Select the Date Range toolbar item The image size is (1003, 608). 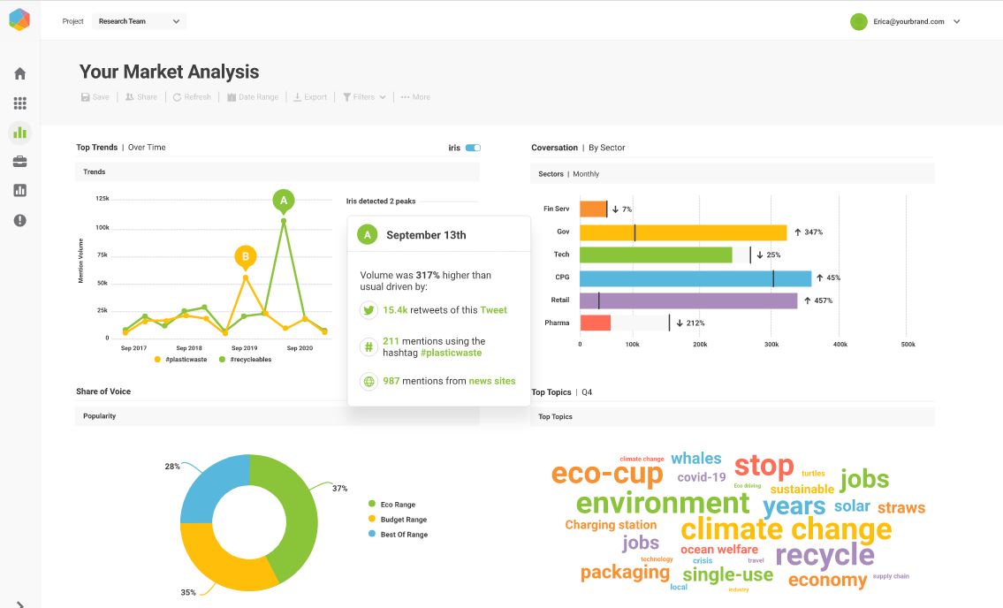coord(254,97)
